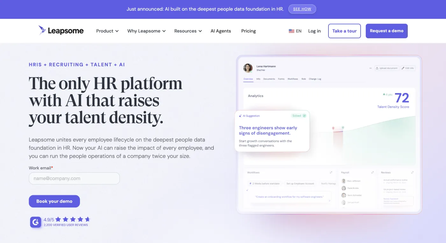Open the Resources dropdown menu
The height and width of the screenshot is (243, 446).
pyautogui.click(x=188, y=31)
